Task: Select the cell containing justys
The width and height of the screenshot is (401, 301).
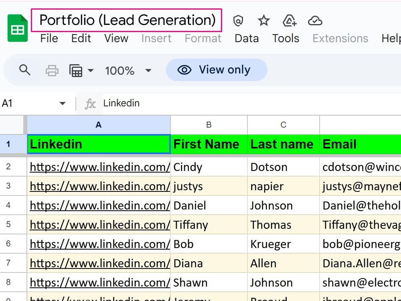Action: (x=209, y=186)
